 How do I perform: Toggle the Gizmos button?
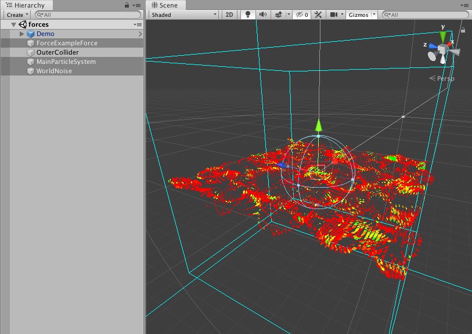[358, 15]
